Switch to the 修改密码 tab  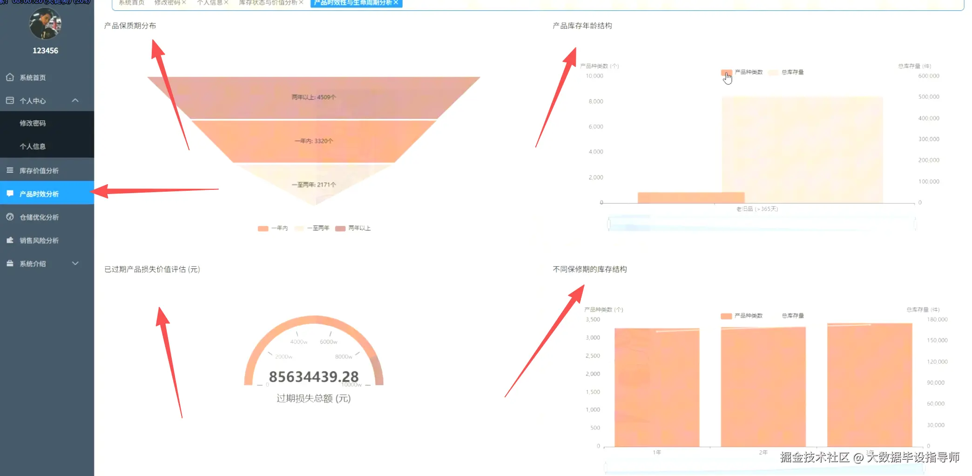[x=167, y=3]
